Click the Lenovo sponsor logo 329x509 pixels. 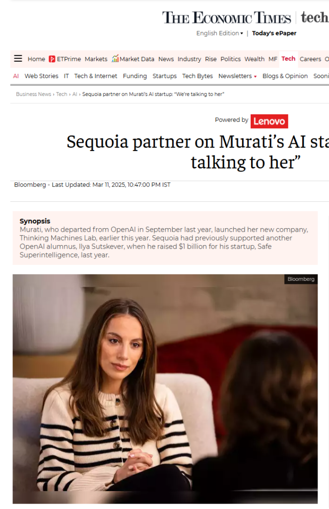point(269,121)
